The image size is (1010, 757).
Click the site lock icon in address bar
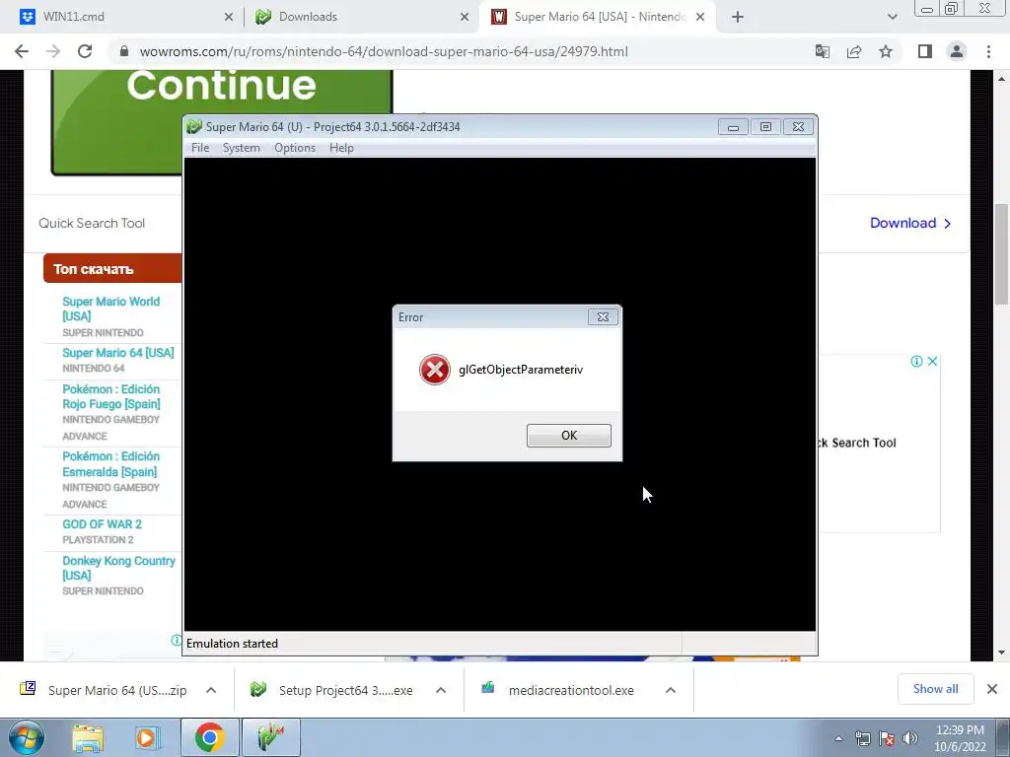coord(124,51)
